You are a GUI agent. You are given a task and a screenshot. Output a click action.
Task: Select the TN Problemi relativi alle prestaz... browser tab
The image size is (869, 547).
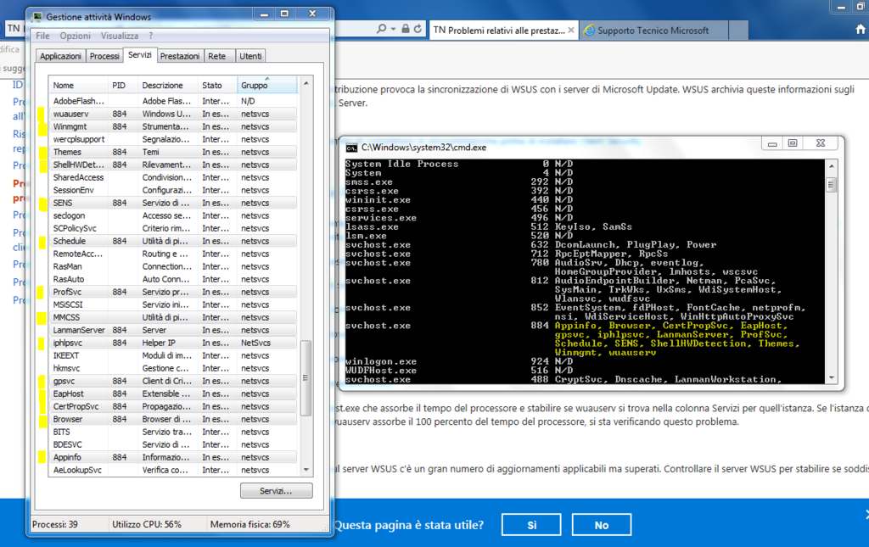click(x=504, y=31)
